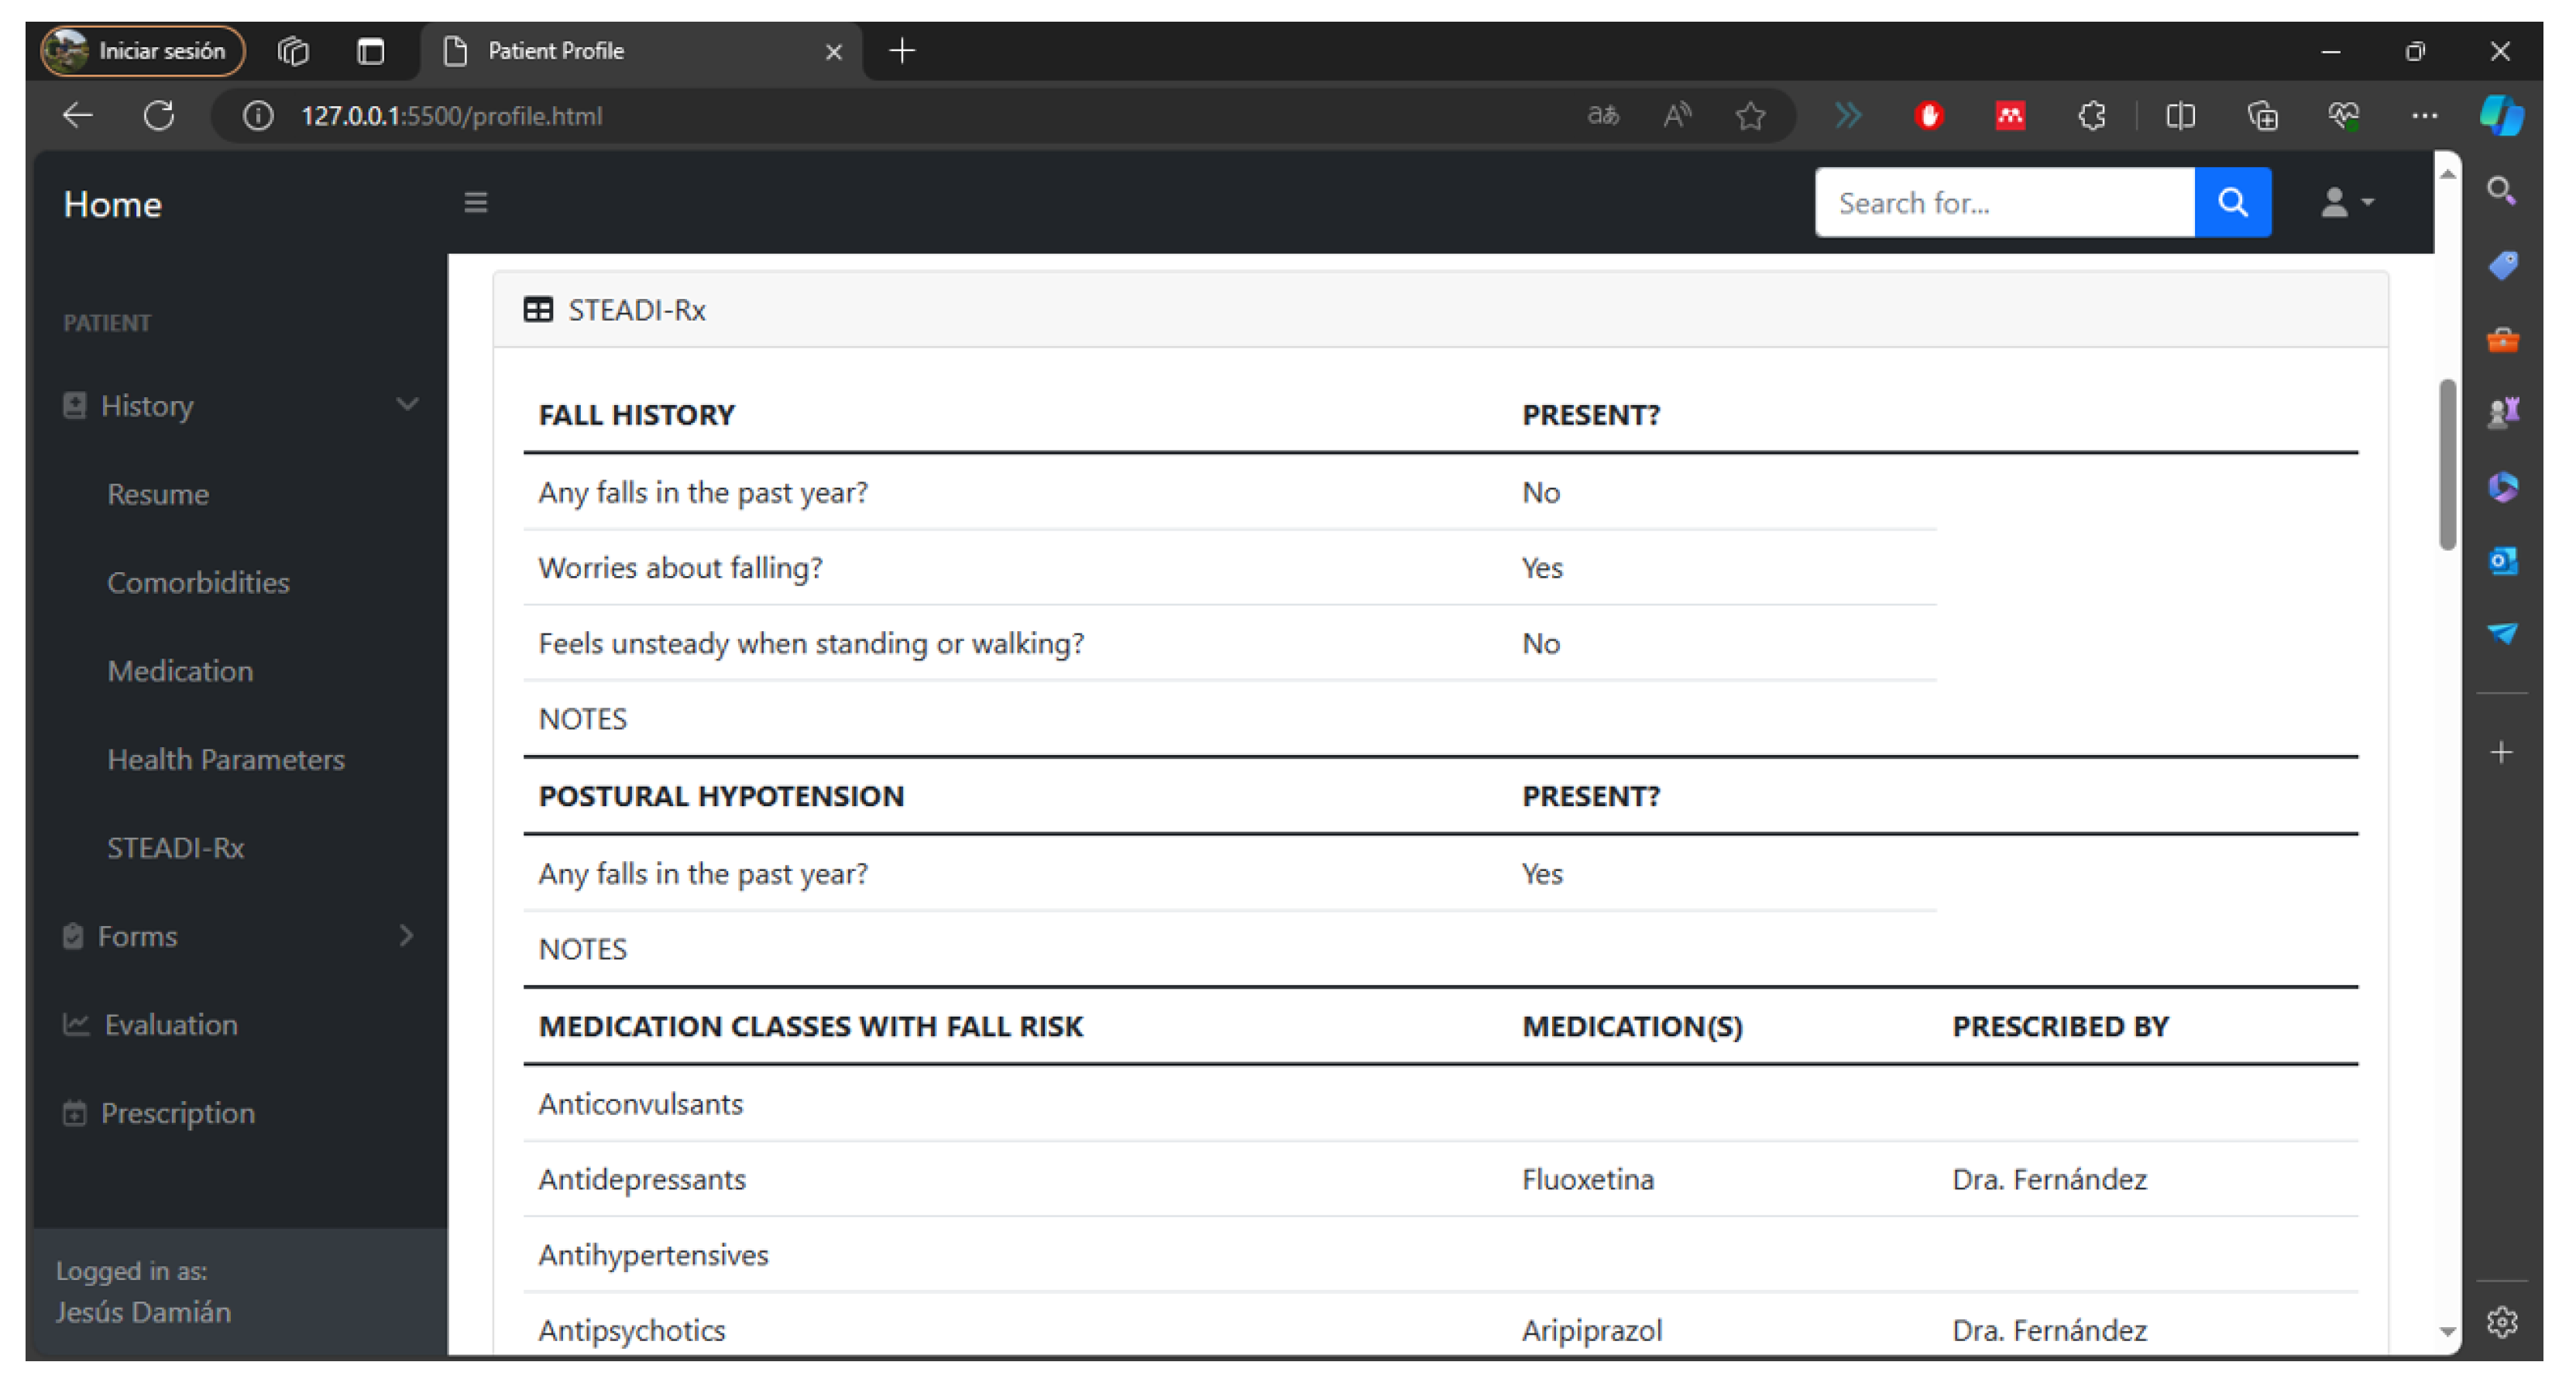Add page to favorites star icon
Image resolution: width=2576 pixels, height=1386 pixels.
[x=1749, y=116]
